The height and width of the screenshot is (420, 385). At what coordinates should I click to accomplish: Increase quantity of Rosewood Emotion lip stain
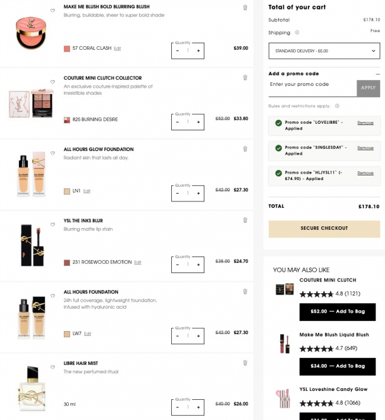[x=198, y=264]
